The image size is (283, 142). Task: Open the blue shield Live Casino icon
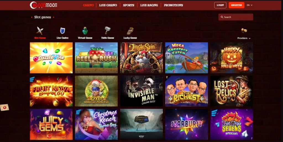click(62, 31)
